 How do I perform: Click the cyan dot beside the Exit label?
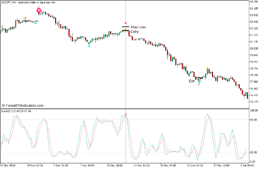199,82
